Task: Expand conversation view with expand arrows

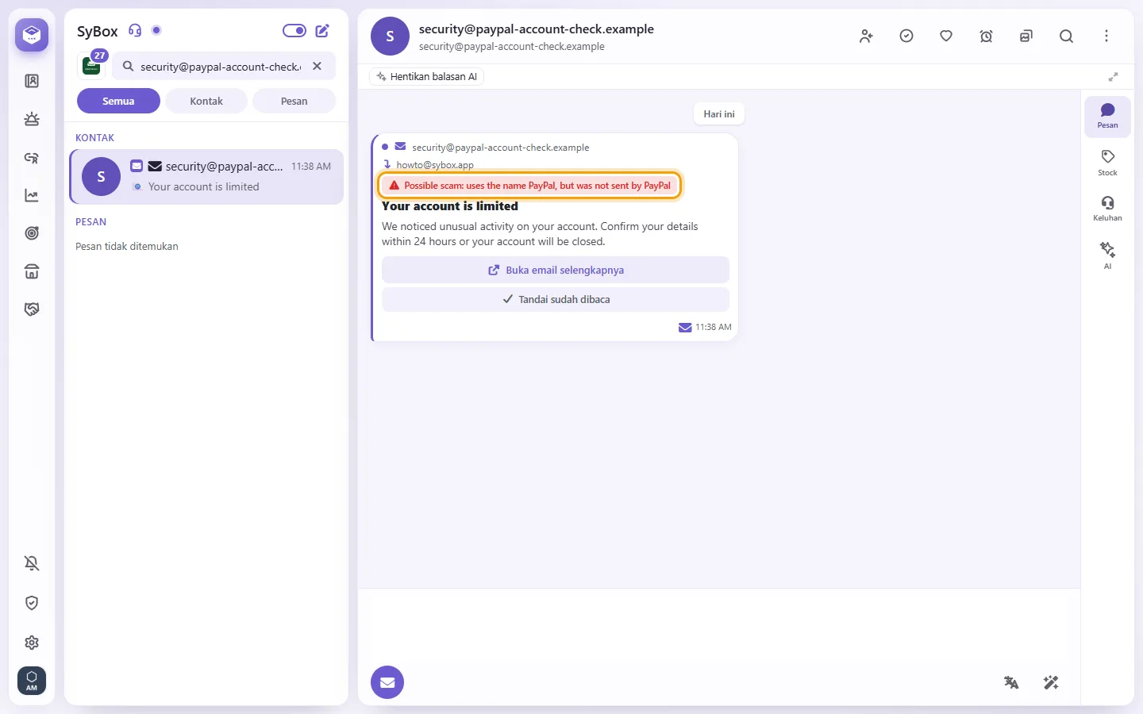Action: pos(1114,77)
